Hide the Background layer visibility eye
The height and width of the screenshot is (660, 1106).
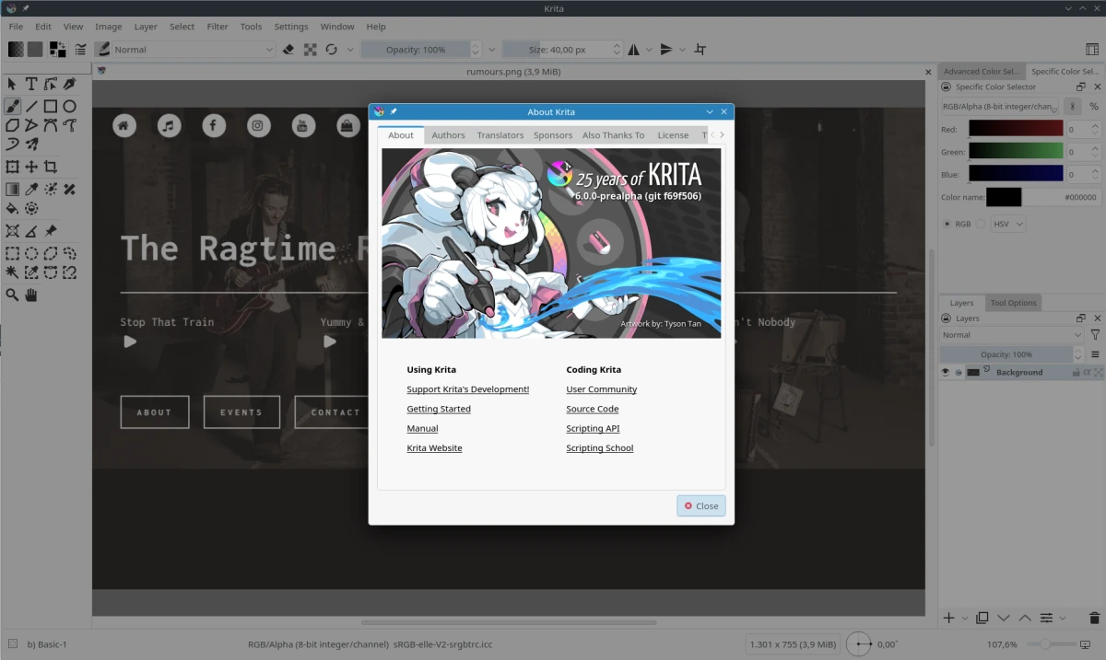(x=945, y=373)
